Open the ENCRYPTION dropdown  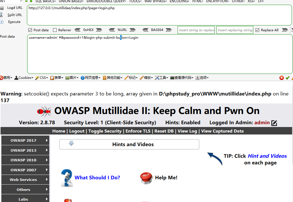[x=218, y=1]
